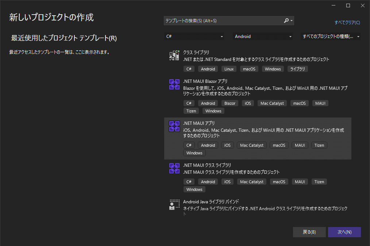Click ライブラリ tag of クラス ライブラリ template
Image resolution: width=370 pixels, height=246 pixels.
[297, 69]
